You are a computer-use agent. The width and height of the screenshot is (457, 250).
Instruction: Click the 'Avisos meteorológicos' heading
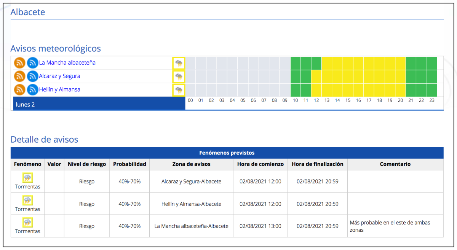pyautogui.click(x=56, y=49)
